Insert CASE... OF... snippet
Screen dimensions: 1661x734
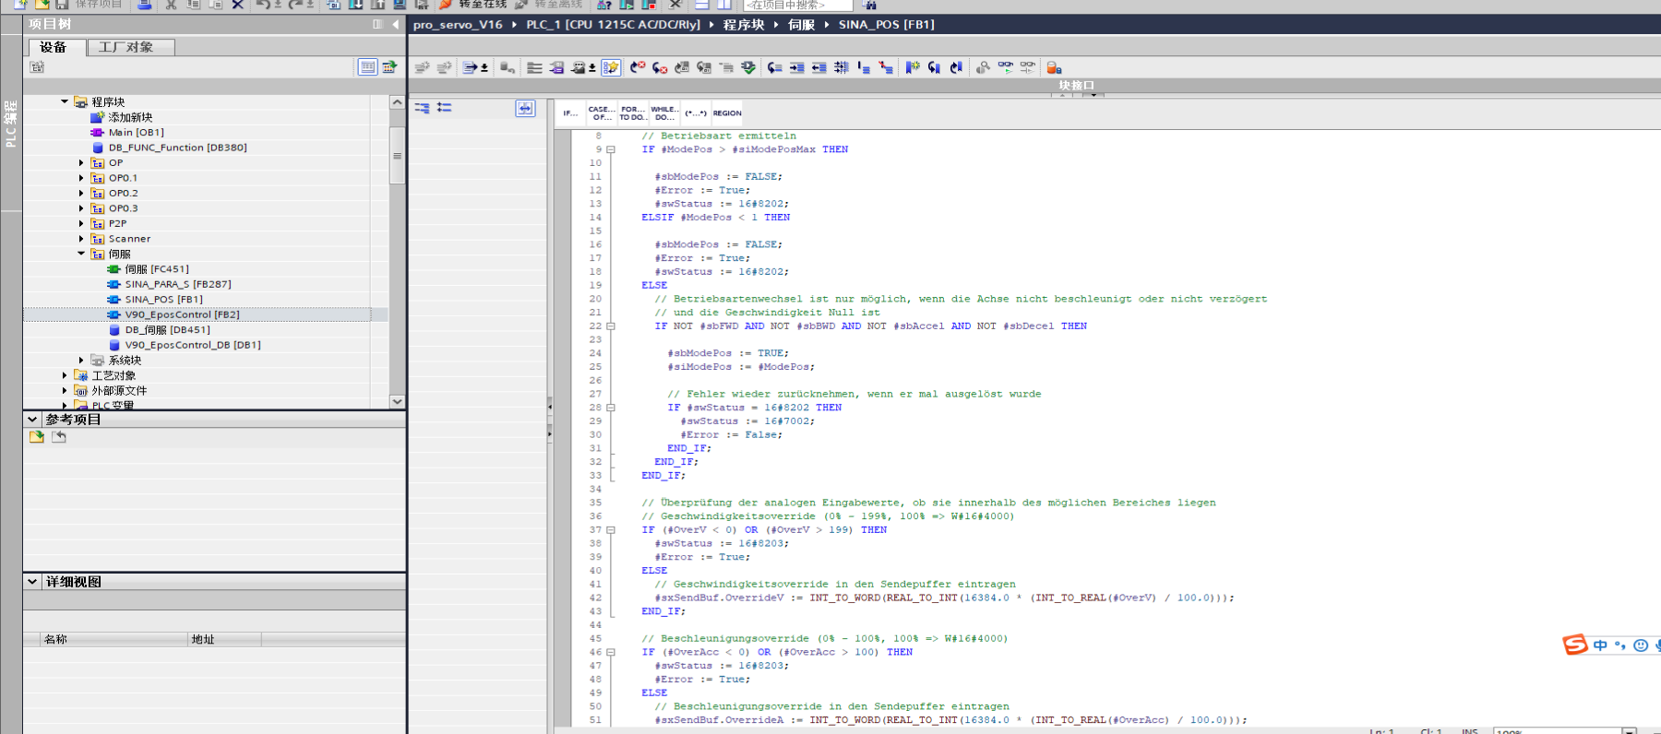[x=602, y=113]
